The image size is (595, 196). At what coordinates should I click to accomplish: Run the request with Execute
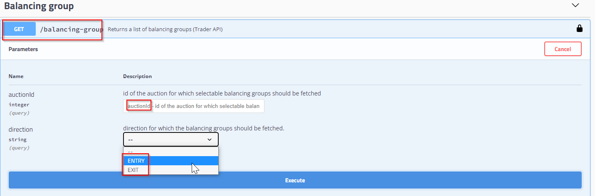(295, 180)
